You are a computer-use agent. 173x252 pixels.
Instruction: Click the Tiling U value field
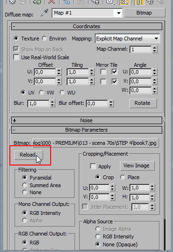(x=78, y=72)
